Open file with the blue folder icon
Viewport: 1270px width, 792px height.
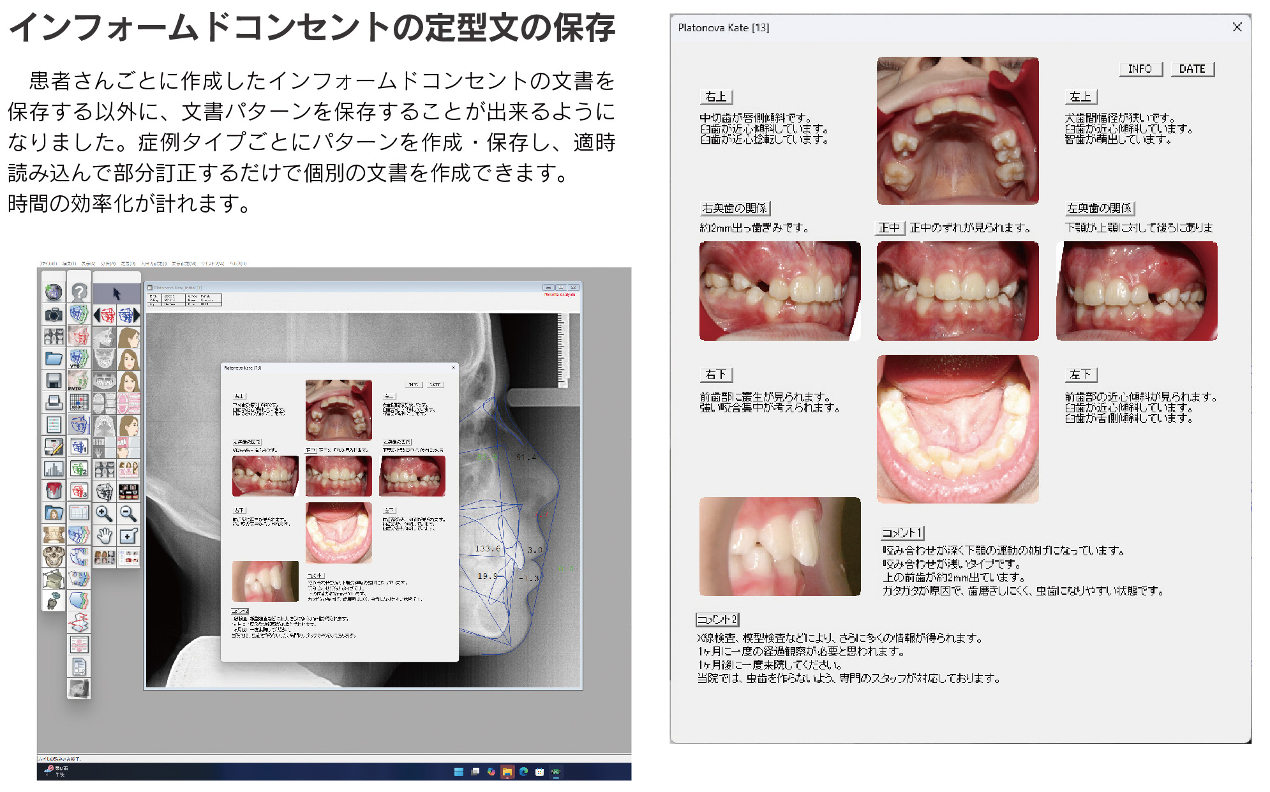point(54,359)
